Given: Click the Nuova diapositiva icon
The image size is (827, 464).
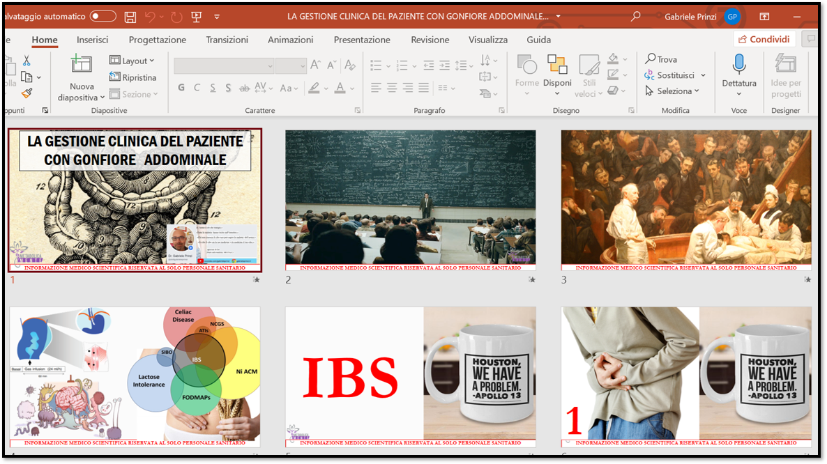Looking at the screenshot, I should [82, 65].
